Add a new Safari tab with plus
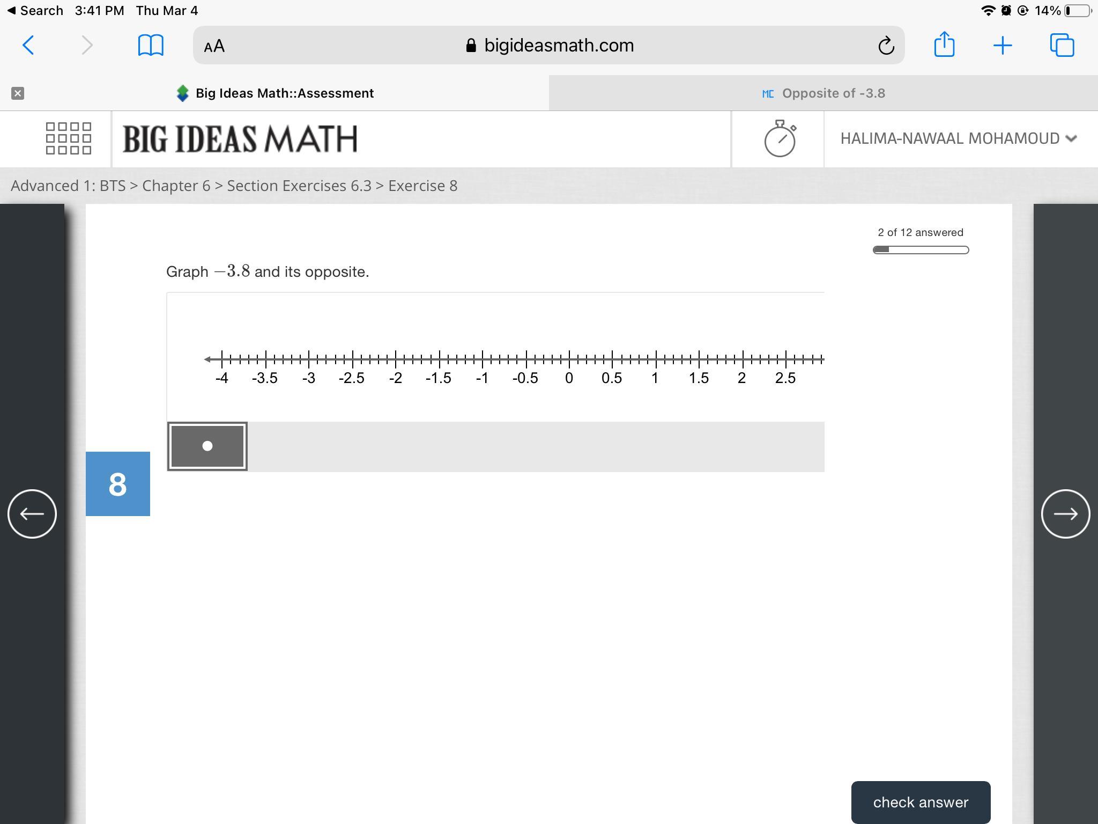The width and height of the screenshot is (1098, 824). tap(1002, 46)
